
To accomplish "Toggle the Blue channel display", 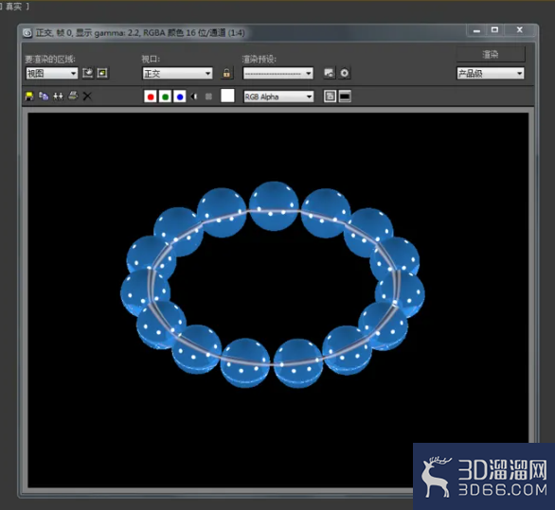I will 180,97.
